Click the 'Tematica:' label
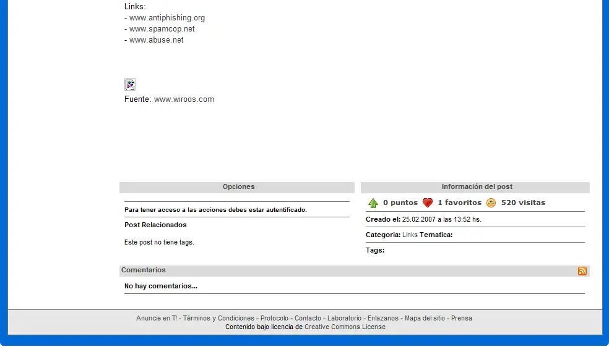This screenshot has width=609, height=347. [436, 235]
